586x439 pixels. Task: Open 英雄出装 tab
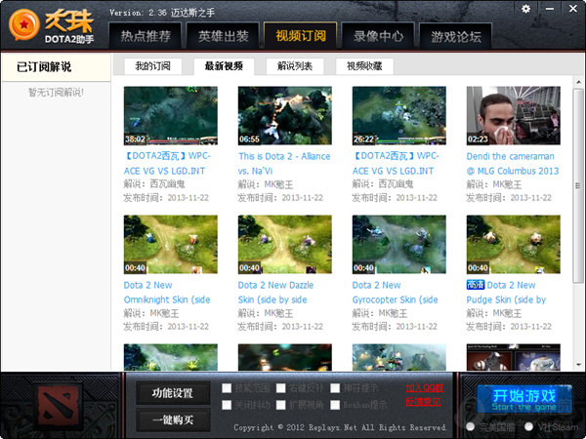coord(223,36)
